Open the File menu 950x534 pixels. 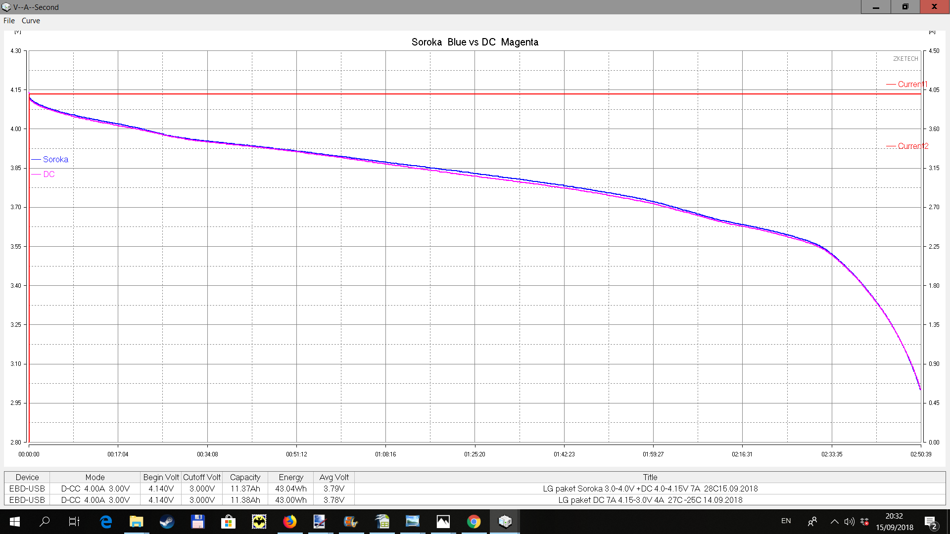pyautogui.click(x=9, y=21)
